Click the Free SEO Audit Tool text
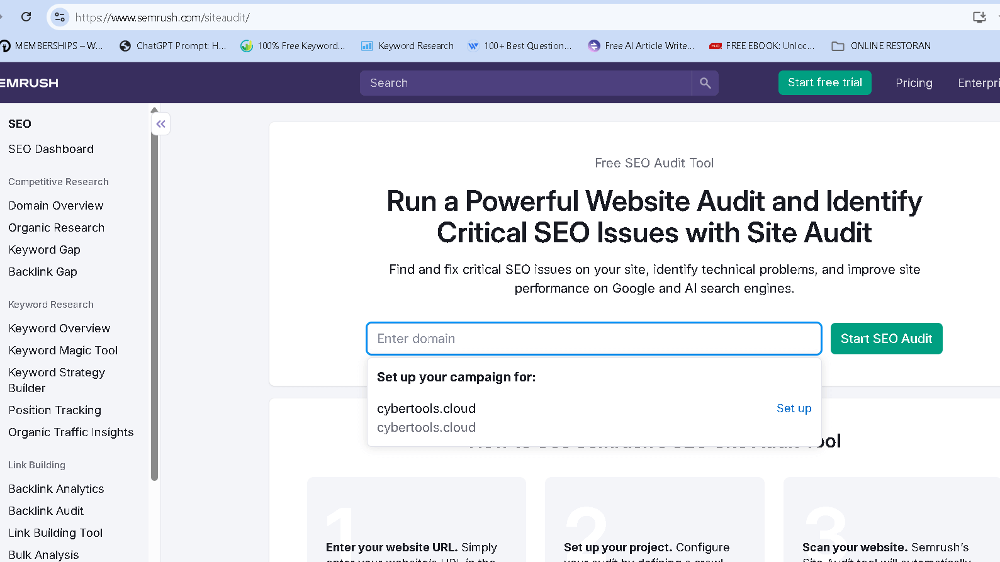This screenshot has height=562, width=1000. tap(654, 163)
